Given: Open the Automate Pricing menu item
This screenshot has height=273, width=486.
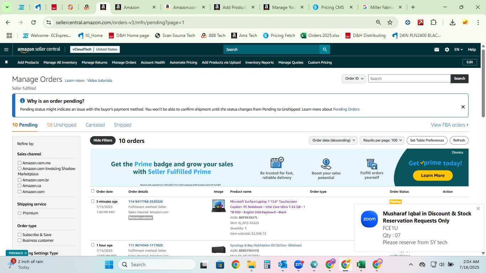Looking at the screenshot, I should click(x=183, y=62).
